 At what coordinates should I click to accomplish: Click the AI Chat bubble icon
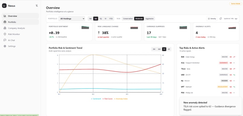(x=5, y=40)
